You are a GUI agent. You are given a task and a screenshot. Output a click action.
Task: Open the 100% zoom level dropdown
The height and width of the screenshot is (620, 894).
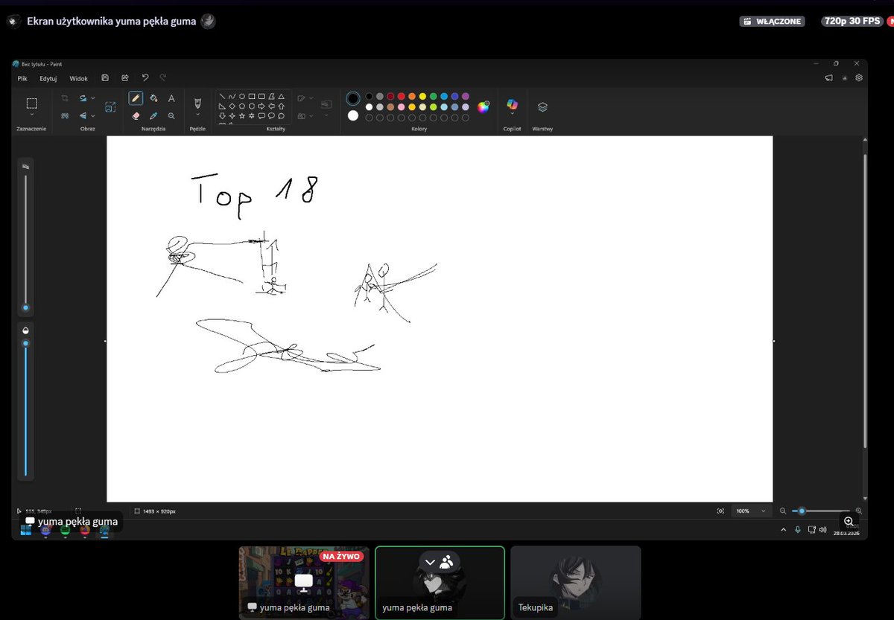(x=752, y=511)
